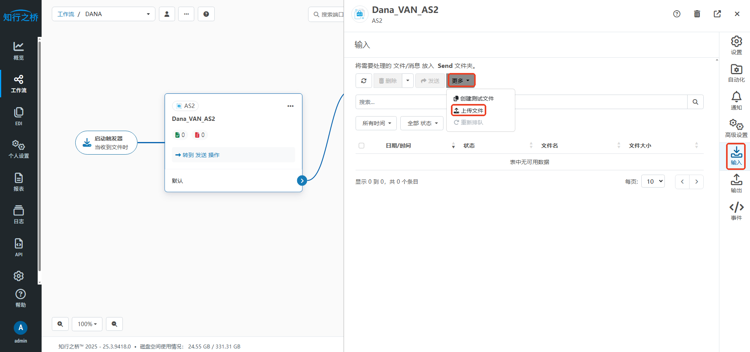The image size is (750, 352).
Task: Click the 搜索 input field in the panel
Action: pyautogui.click(x=400, y=102)
